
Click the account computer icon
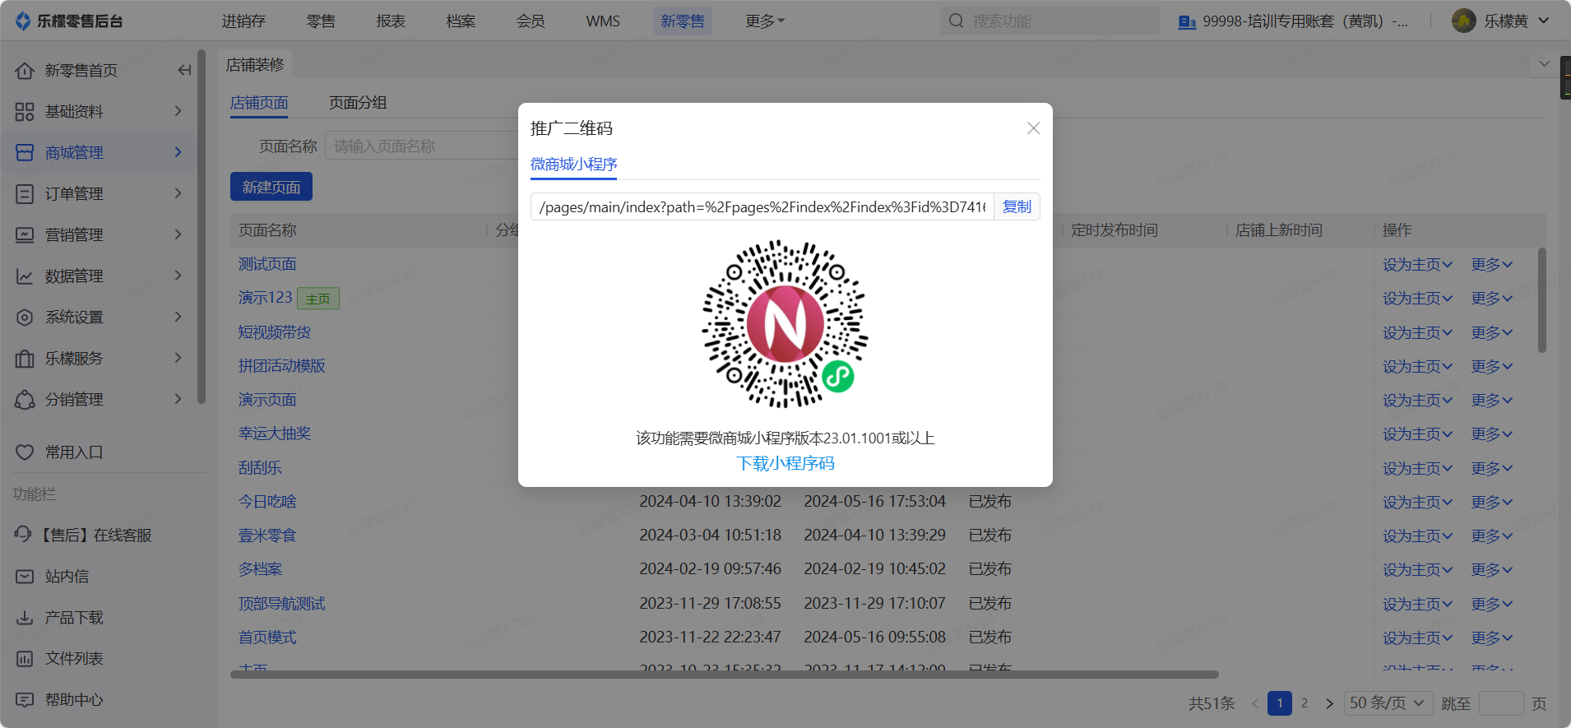1187,22
